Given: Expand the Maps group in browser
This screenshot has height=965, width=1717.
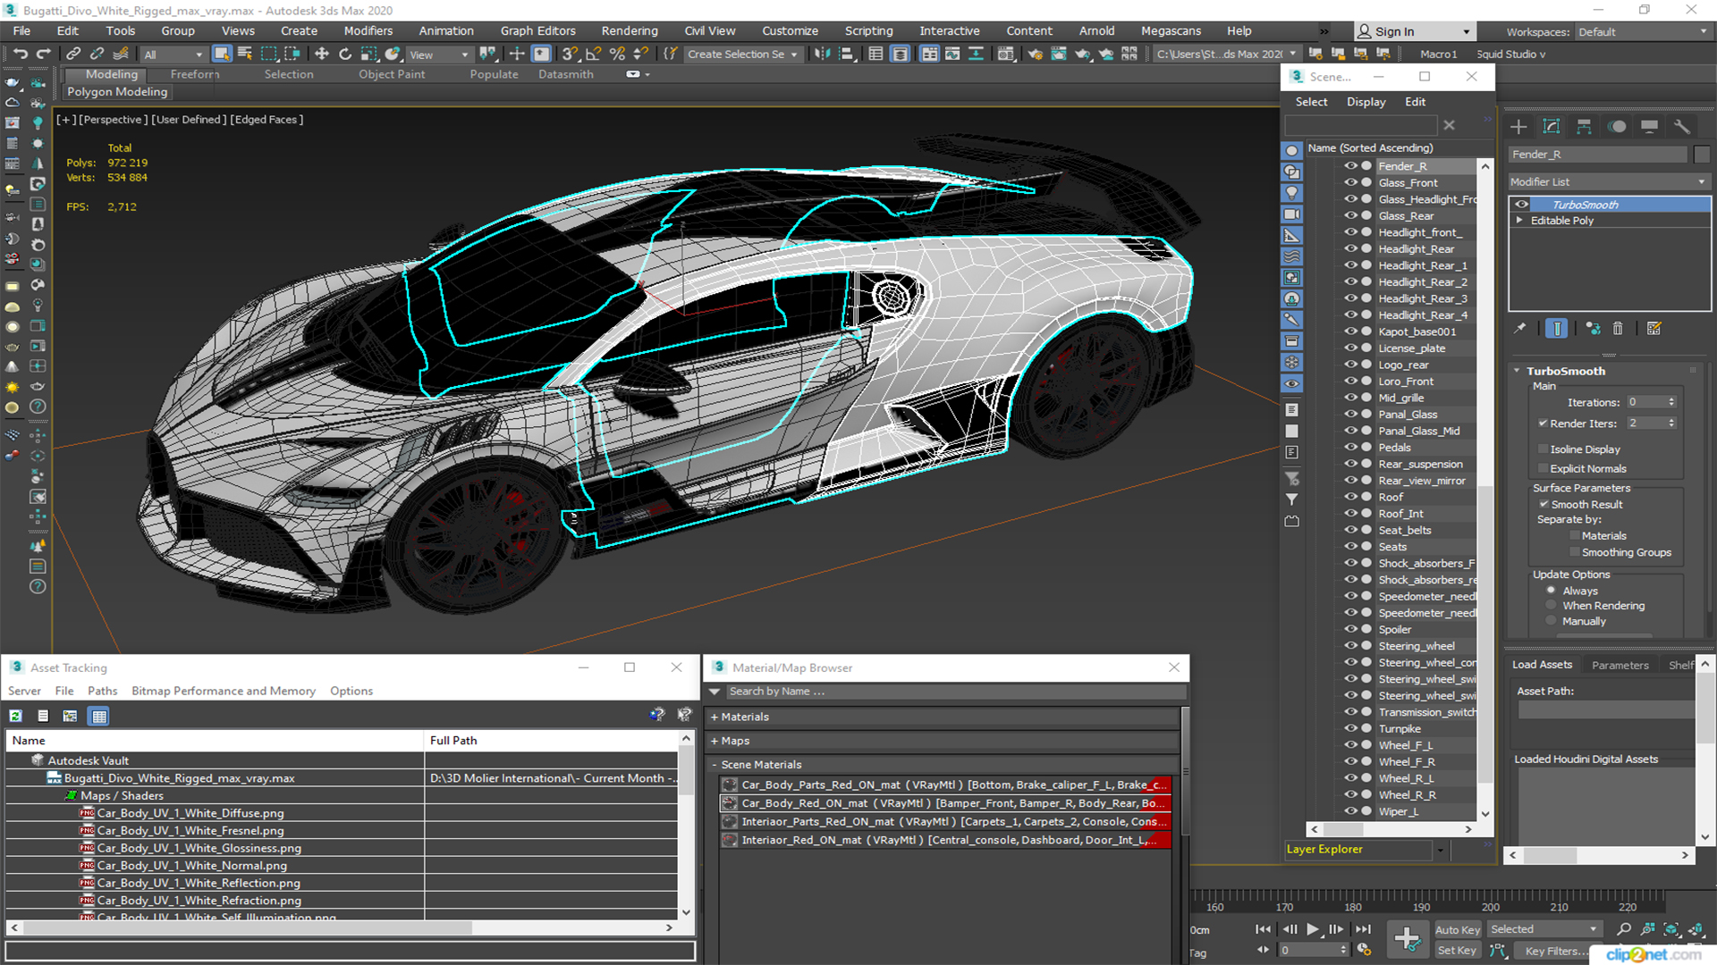Looking at the screenshot, I should coord(715,742).
